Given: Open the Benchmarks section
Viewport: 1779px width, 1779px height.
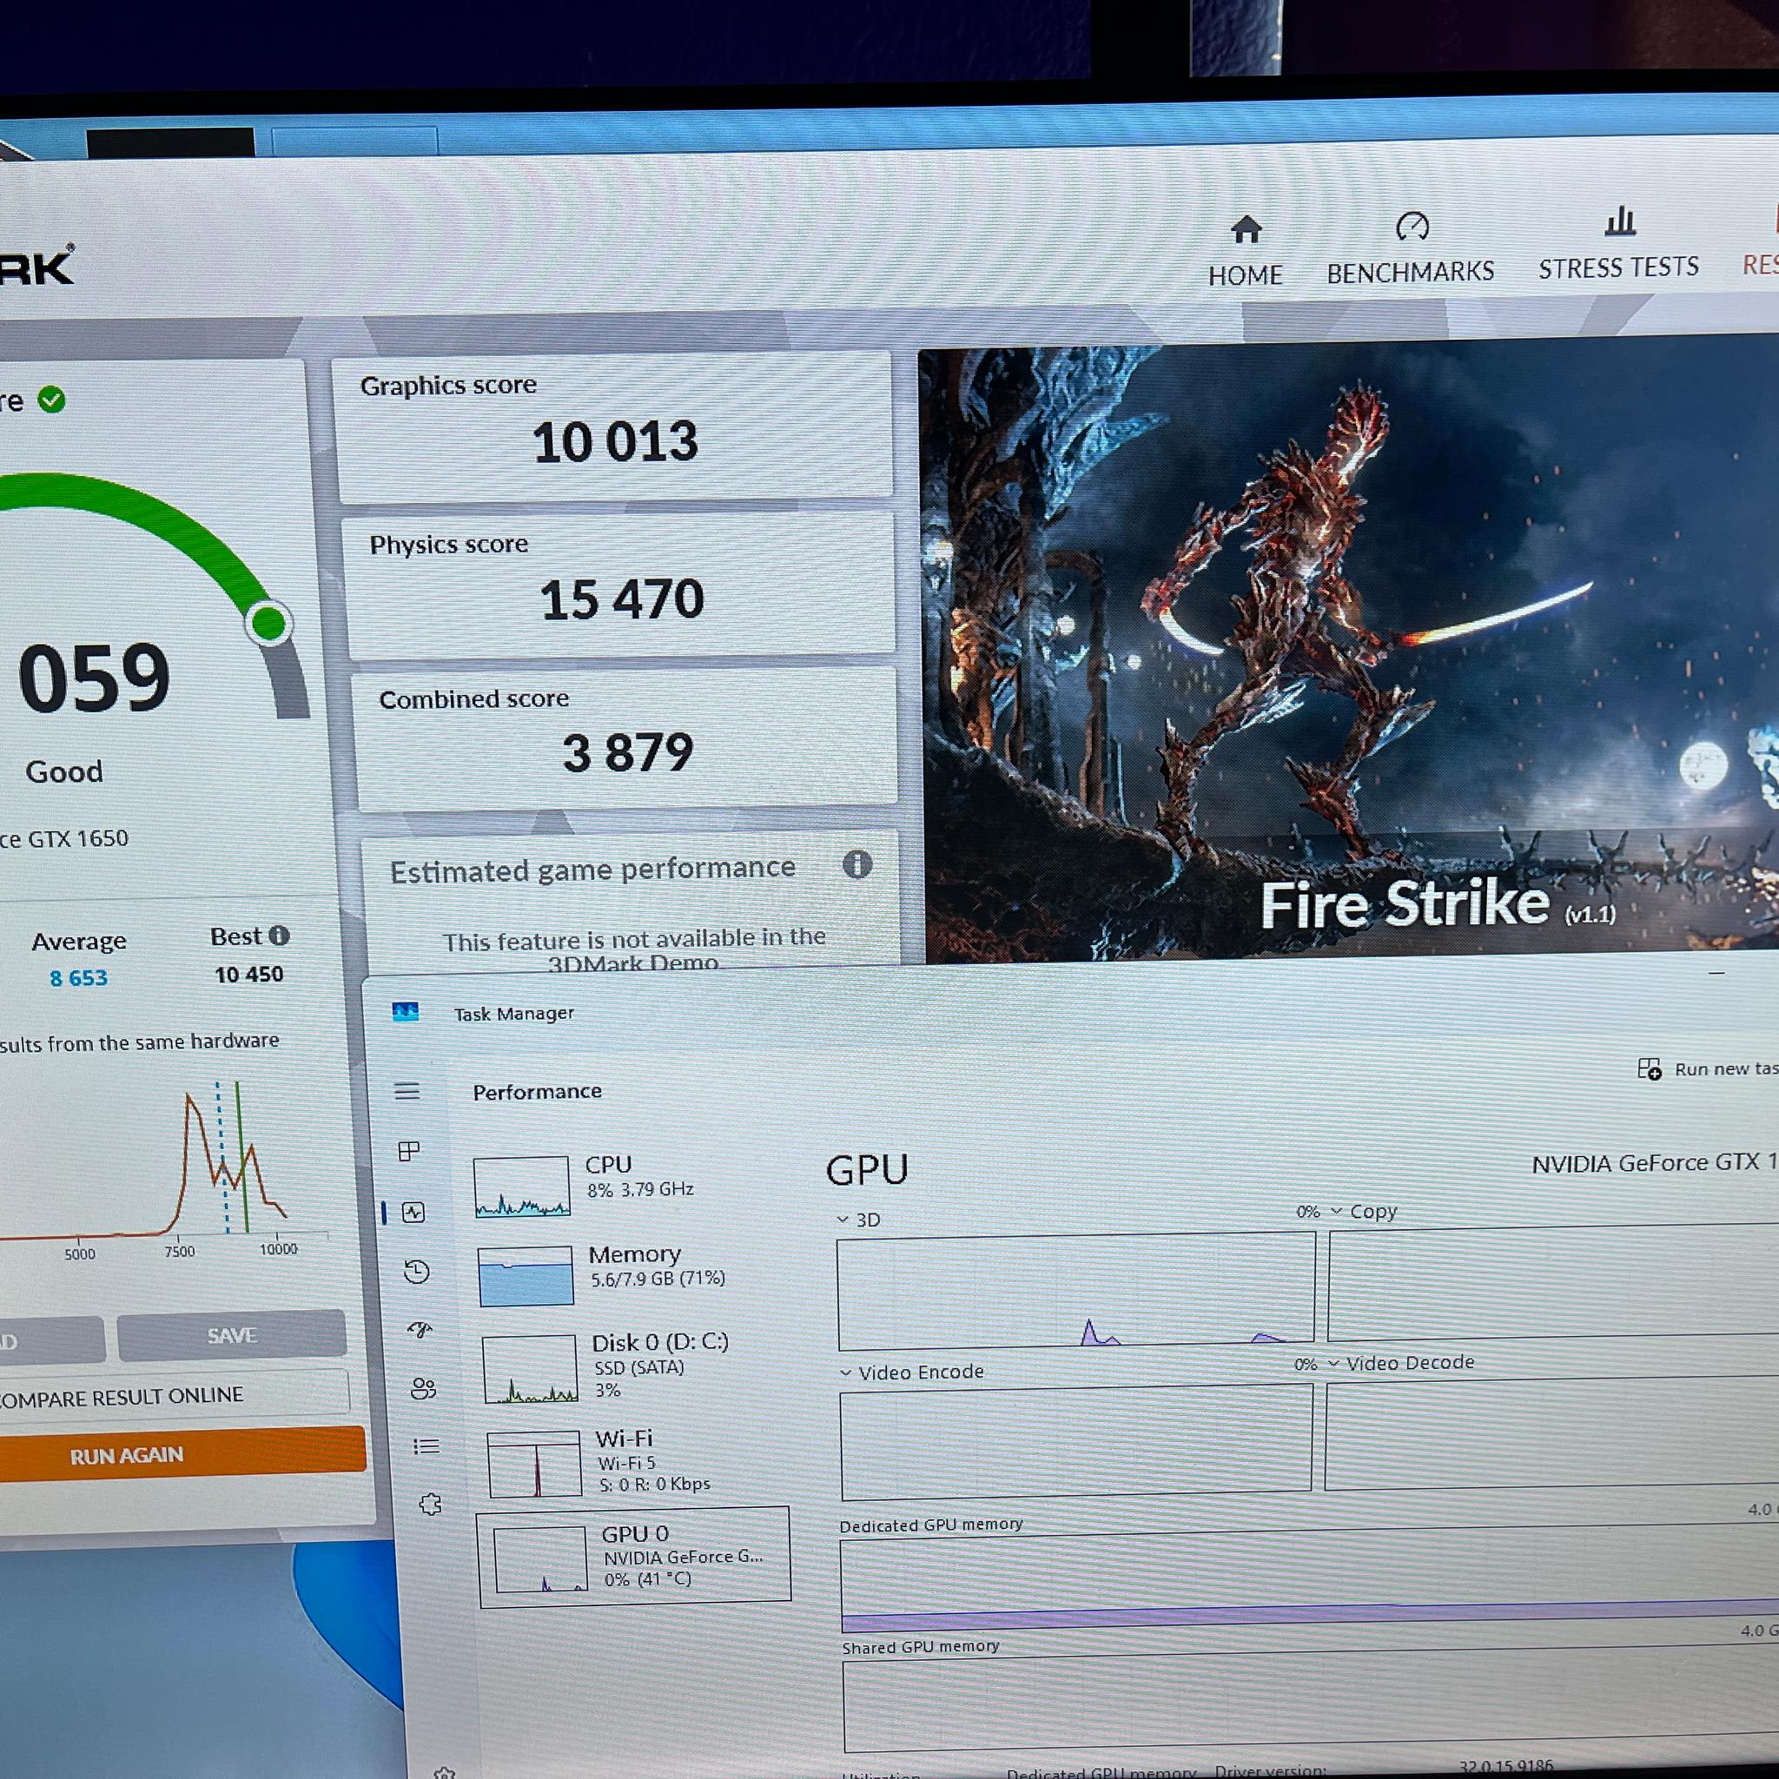Looking at the screenshot, I should 1410,248.
